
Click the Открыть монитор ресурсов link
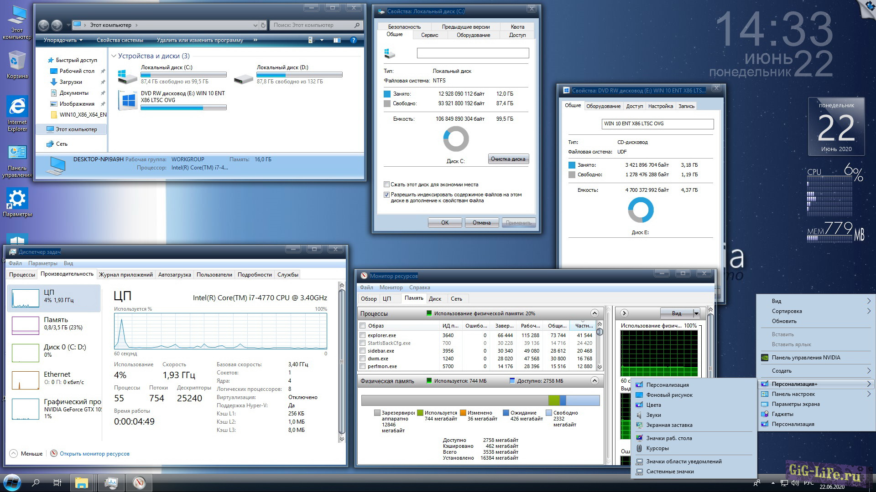click(x=94, y=454)
